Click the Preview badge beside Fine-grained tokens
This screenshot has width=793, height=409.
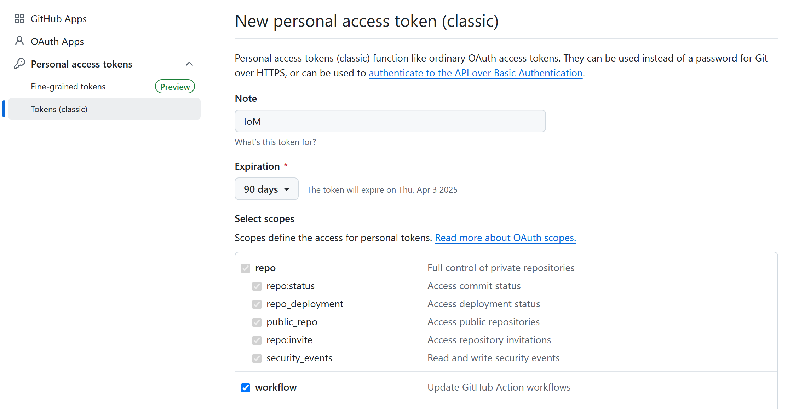[x=175, y=87]
